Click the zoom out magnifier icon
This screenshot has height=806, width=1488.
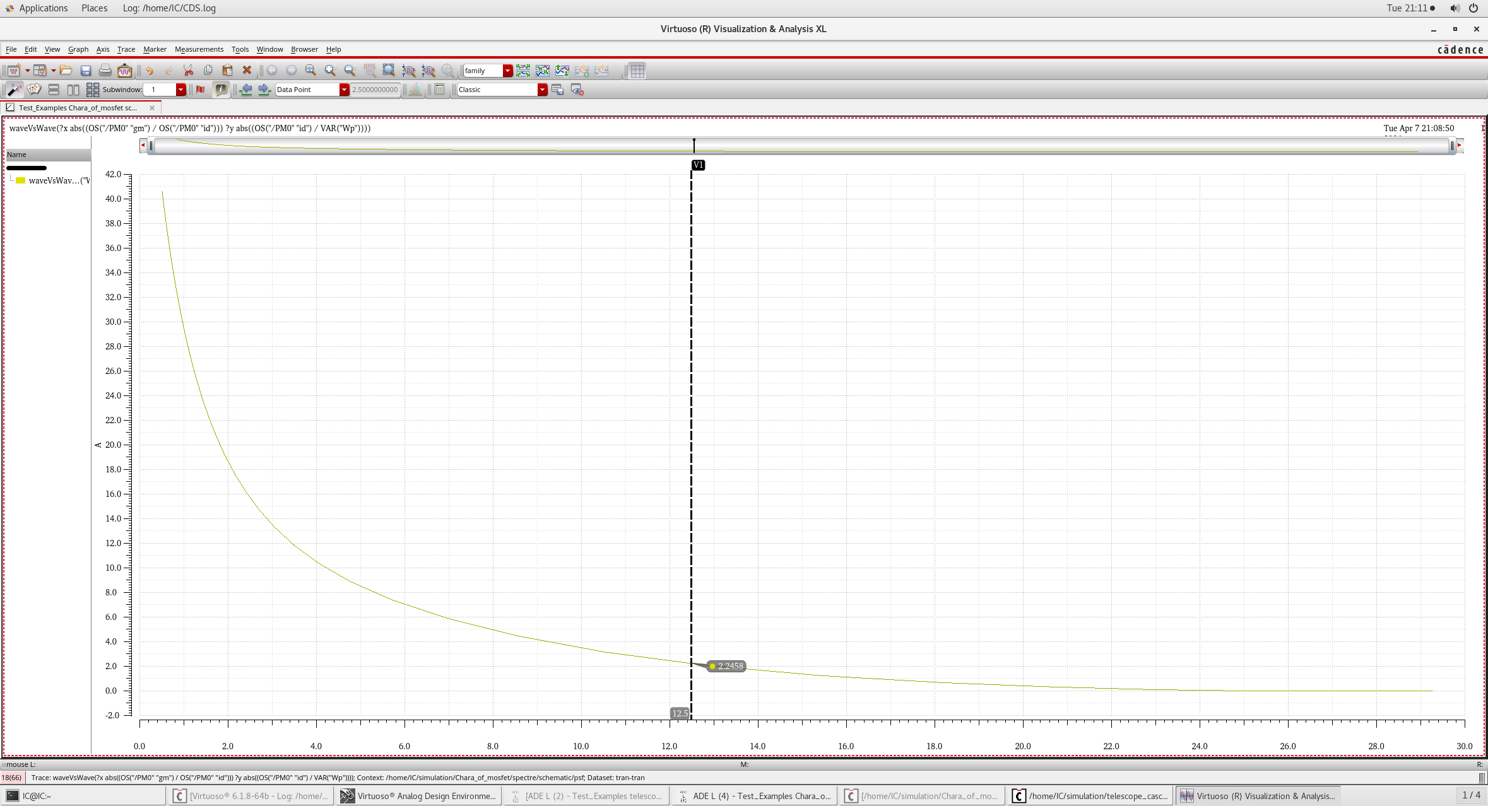(x=350, y=71)
